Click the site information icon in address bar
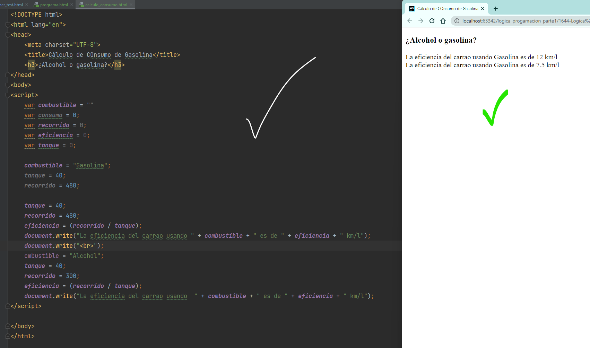The image size is (590, 348). [x=457, y=21]
